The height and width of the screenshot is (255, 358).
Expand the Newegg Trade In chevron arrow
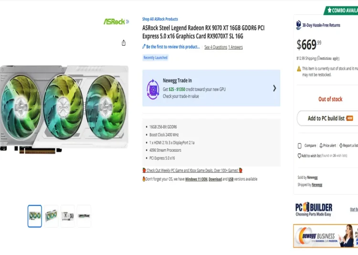click(274, 88)
